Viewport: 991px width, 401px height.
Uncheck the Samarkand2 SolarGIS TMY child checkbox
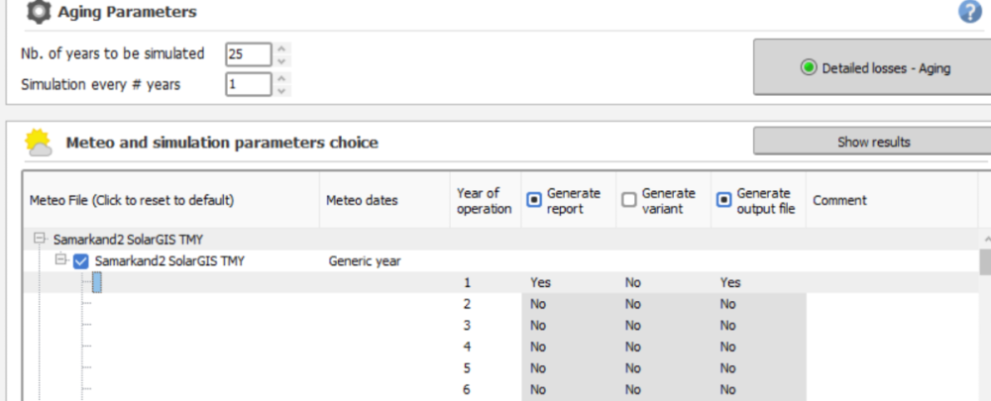point(81,261)
